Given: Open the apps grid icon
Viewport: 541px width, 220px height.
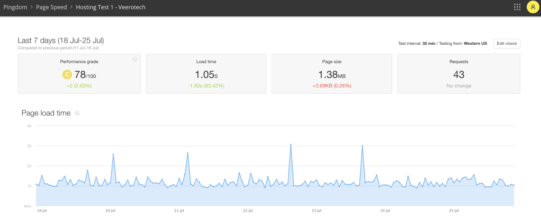Looking at the screenshot, I should 517,7.
